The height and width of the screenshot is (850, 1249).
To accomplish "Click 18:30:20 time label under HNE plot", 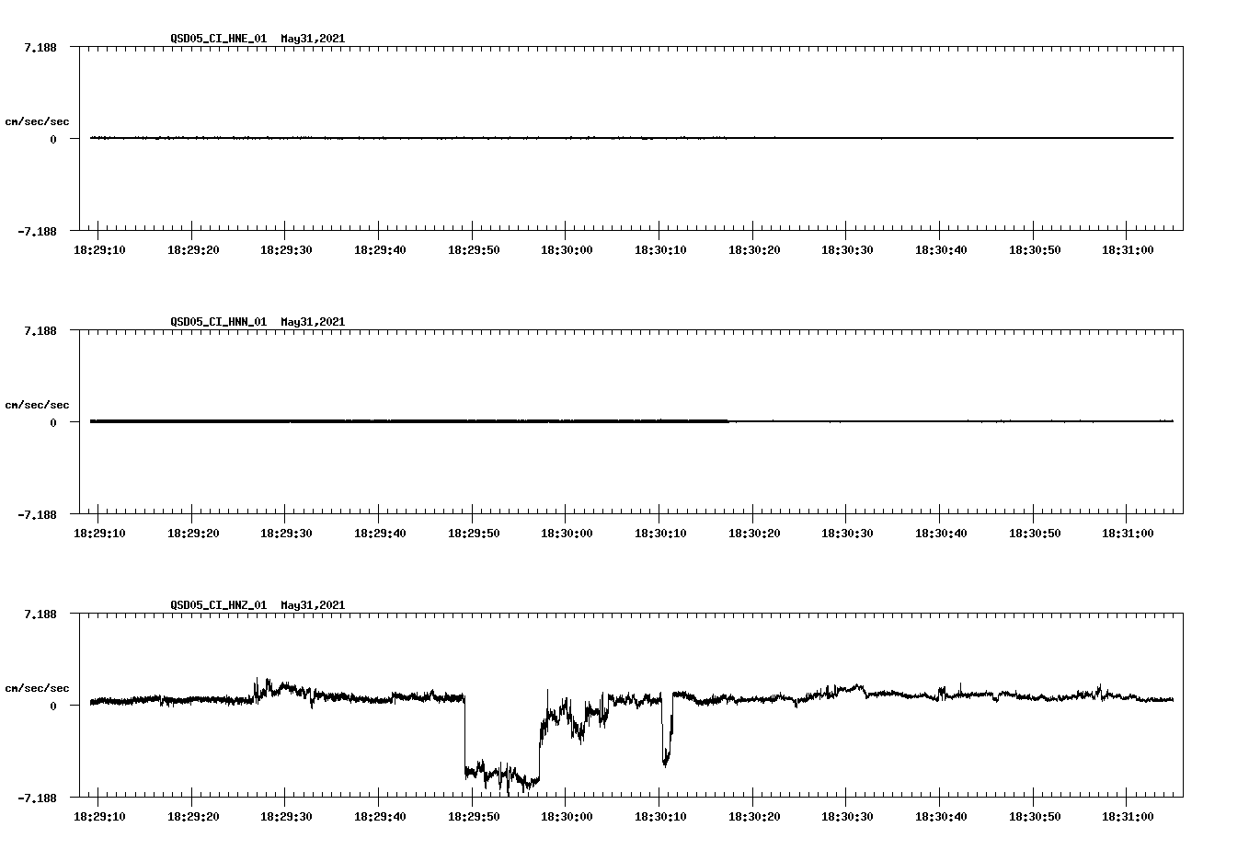I will coord(753,250).
